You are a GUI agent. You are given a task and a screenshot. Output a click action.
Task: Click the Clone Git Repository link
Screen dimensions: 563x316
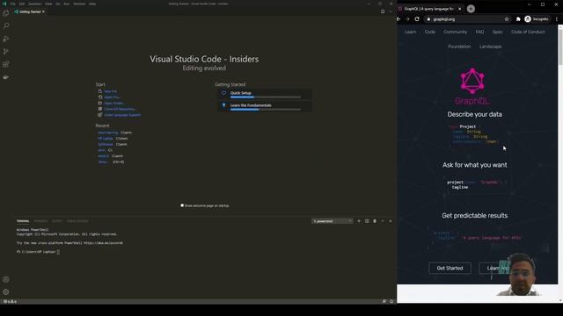[x=120, y=109]
